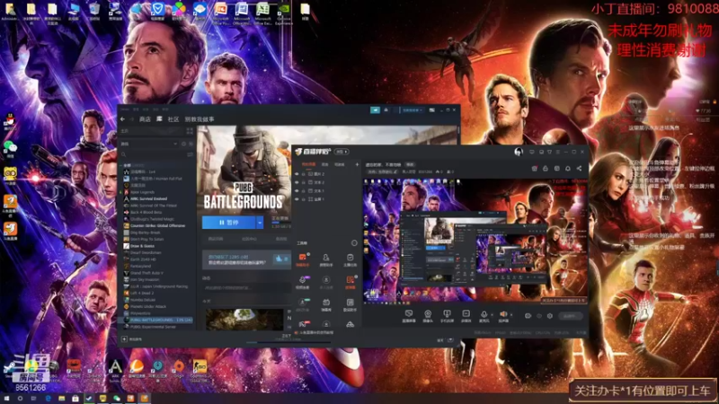The image size is (719, 404).
Task: Open dropdown arrow beside 暂停 button
Action: 260,223
